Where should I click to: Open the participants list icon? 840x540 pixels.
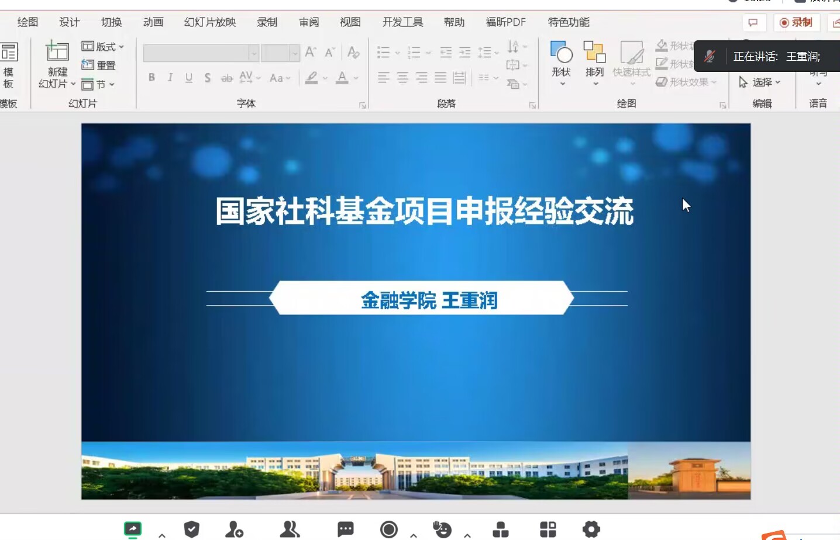pos(290,529)
